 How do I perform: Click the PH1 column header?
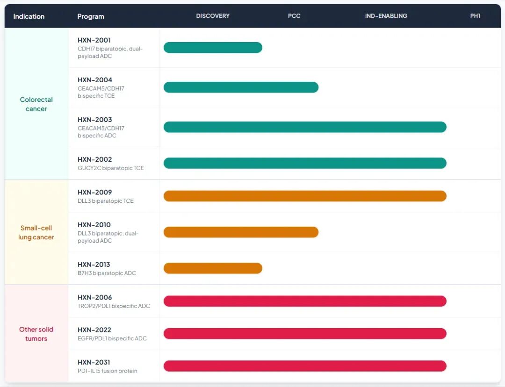point(475,16)
